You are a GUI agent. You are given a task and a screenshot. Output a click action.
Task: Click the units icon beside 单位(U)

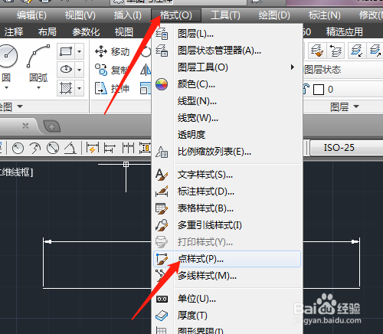(x=162, y=299)
